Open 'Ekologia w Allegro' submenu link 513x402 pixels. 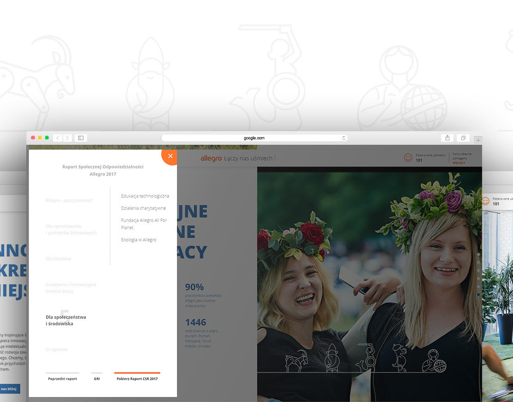(x=139, y=240)
